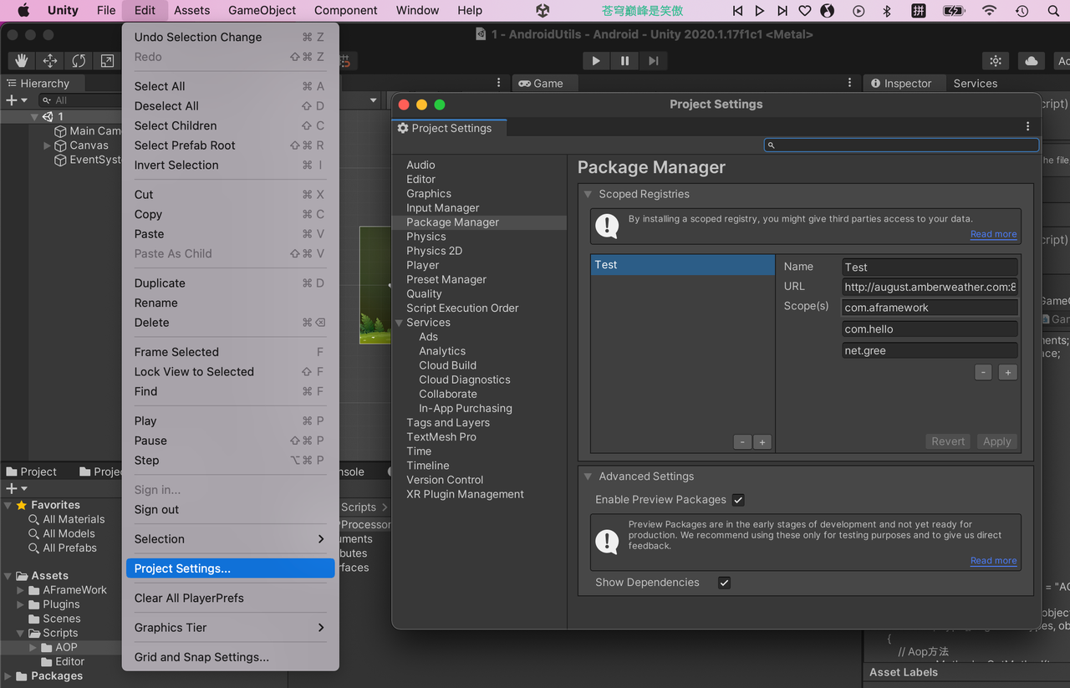Open the GameObject menu
This screenshot has height=688, width=1070.
pos(262,11)
